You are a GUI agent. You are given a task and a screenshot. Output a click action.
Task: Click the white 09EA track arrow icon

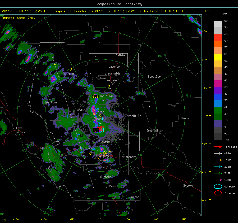(218, 154)
